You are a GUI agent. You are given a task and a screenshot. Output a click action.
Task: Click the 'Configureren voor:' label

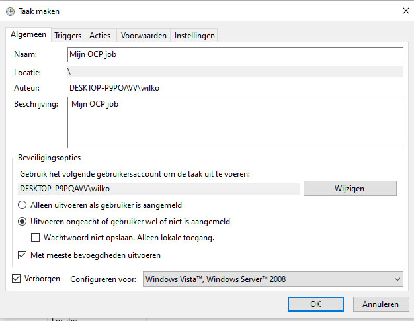click(x=103, y=279)
